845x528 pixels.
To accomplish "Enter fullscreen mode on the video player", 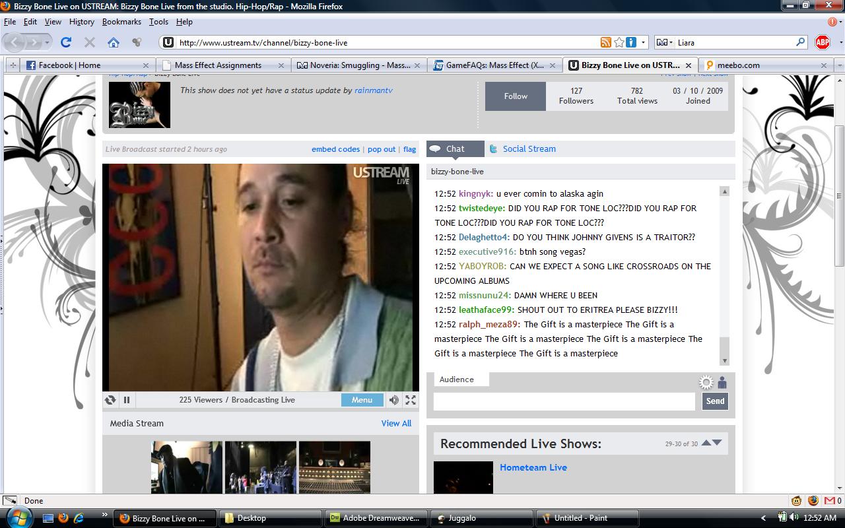I will pos(411,400).
